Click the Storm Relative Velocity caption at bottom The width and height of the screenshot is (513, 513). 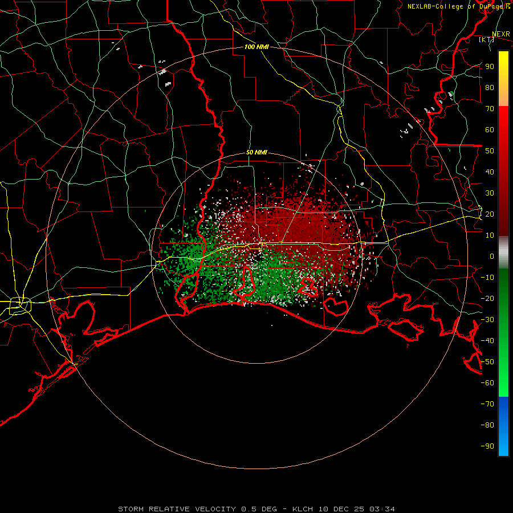(256, 509)
